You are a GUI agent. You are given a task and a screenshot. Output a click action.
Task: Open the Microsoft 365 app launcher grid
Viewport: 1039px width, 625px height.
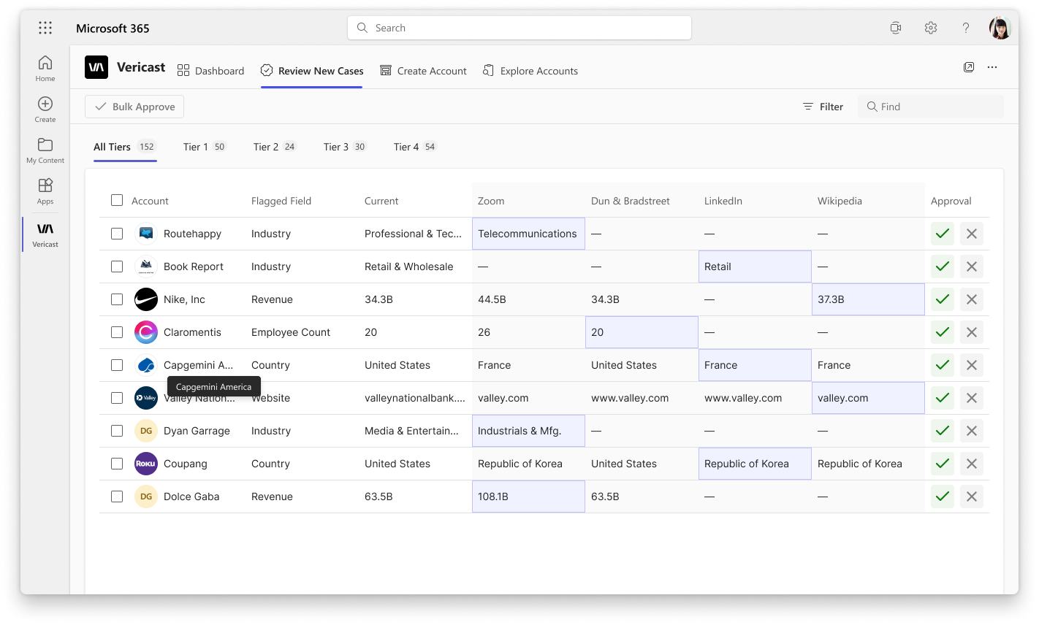[45, 28]
